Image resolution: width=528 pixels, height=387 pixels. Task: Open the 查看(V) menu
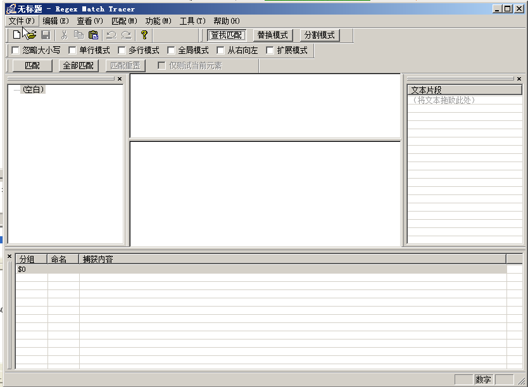(90, 21)
